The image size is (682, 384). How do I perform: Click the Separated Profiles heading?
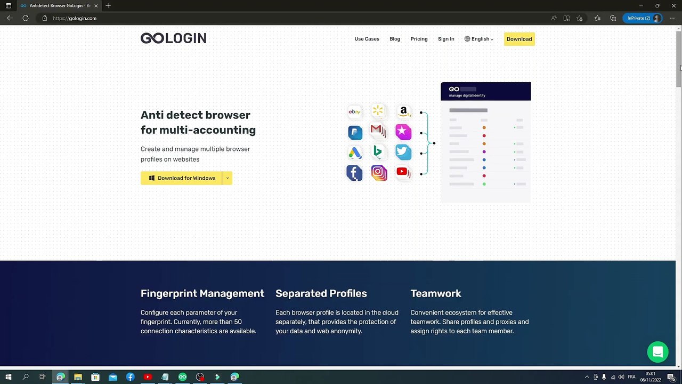click(x=321, y=293)
